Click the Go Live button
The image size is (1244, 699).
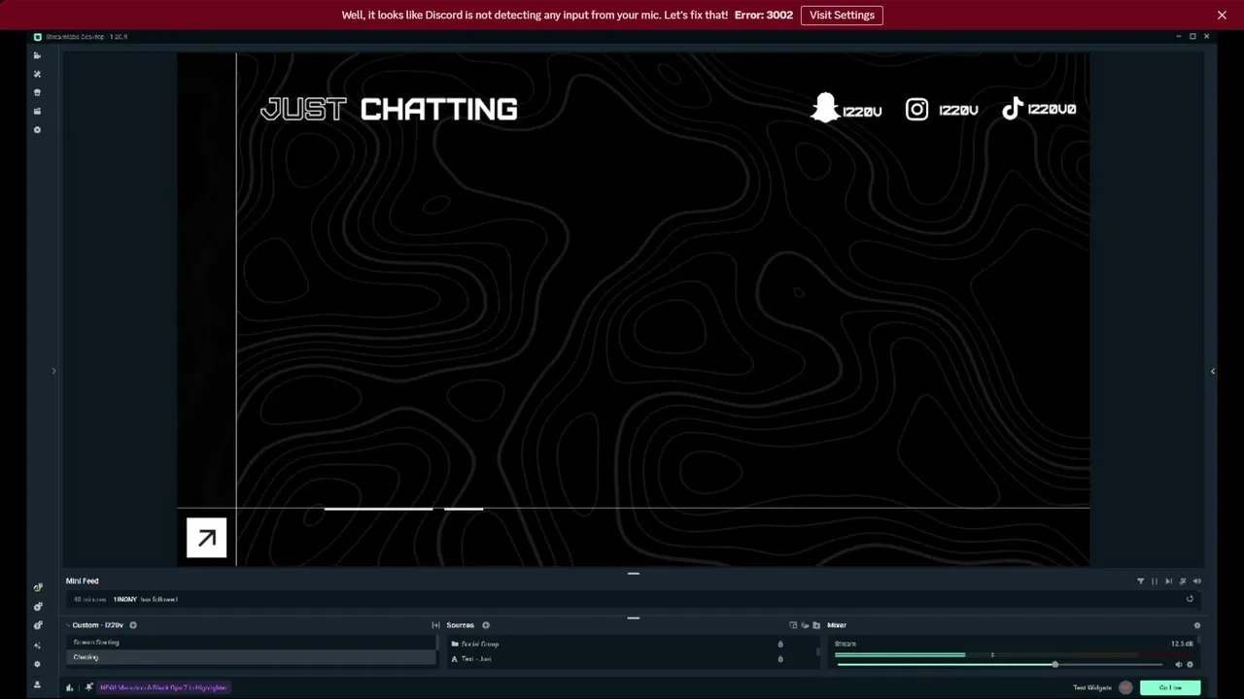(x=1170, y=687)
